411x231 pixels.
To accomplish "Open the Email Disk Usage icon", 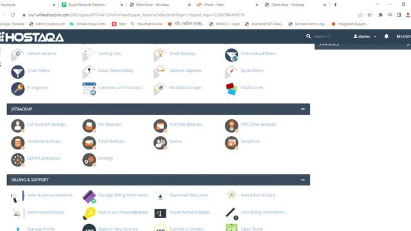I will click(x=160, y=89).
